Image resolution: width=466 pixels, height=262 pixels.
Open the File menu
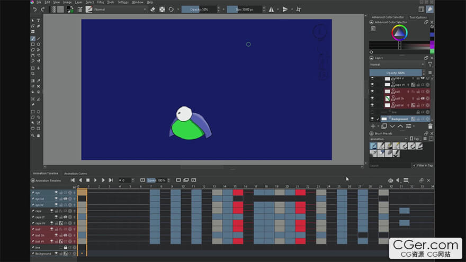39,2
